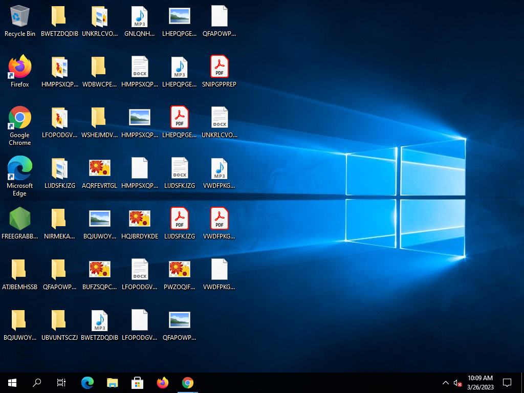This screenshot has height=393, width=524.
Task: Open the notification Action Center
Action: (x=507, y=382)
